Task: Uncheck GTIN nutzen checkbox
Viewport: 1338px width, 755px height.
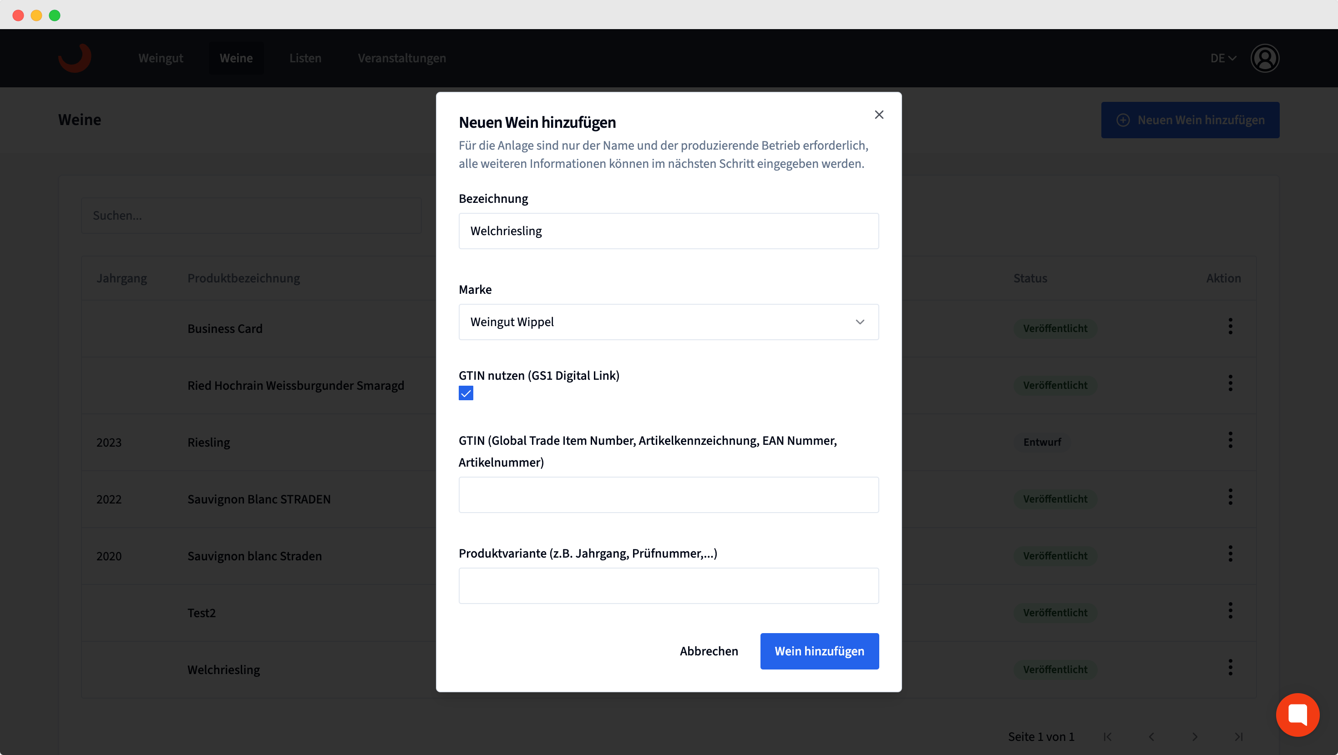Action: [466, 393]
